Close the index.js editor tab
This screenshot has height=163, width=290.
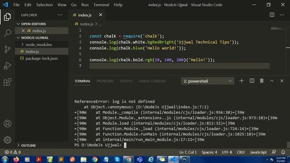click(x=101, y=15)
